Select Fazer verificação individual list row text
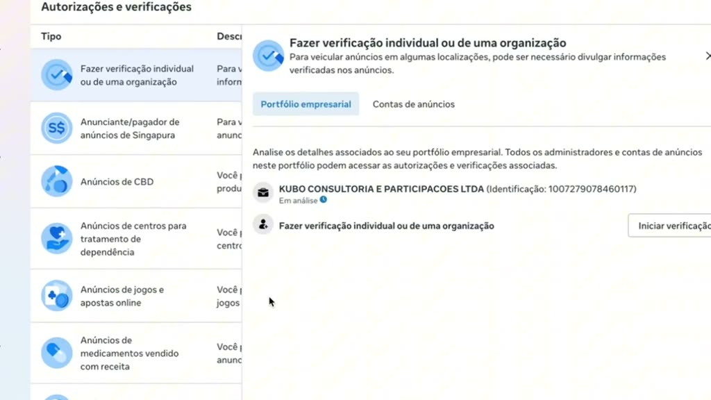Image resolution: width=711 pixels, height=400 pixels. click(137, 75)
